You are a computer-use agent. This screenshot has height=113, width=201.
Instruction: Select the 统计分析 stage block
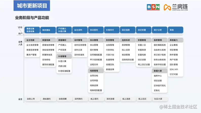pyautogui.click(x=159, y=30)
